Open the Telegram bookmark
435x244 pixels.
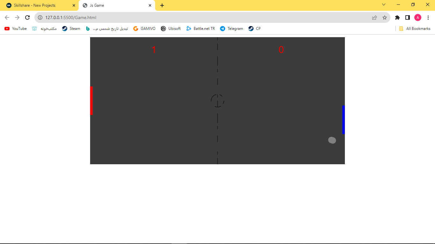(232, 29)
